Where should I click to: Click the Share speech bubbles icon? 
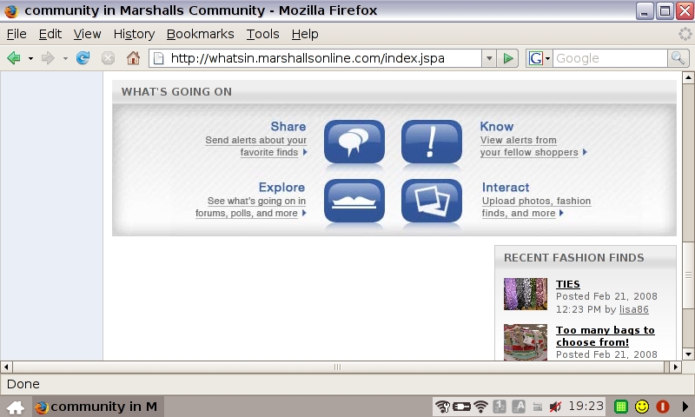tap(354, 142)
